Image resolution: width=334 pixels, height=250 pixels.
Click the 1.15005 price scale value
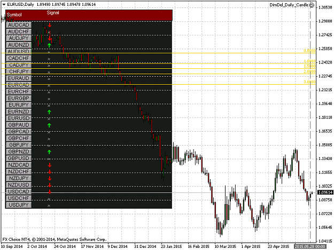(325, 145)
